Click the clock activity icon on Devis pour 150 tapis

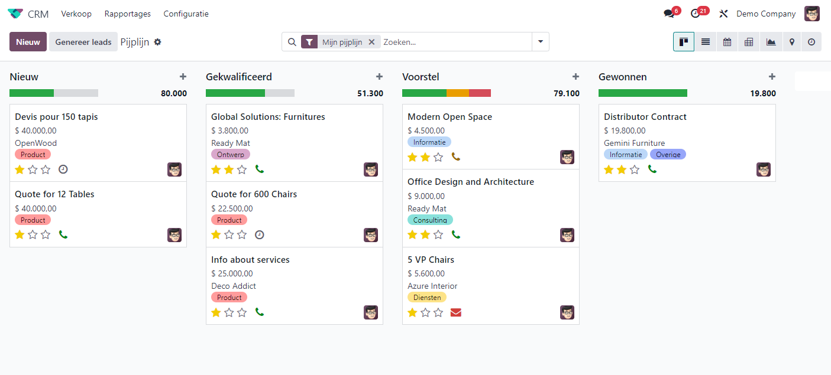point(63,169)
